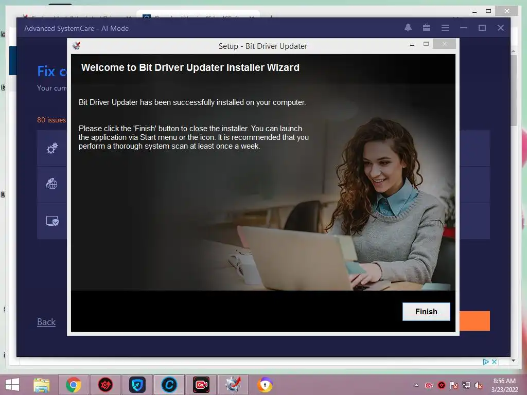The width and height of the screenshot is (527, 395).
Task: Minimize the Bit Driver Updater setup window
Action: tap(412, 45)
